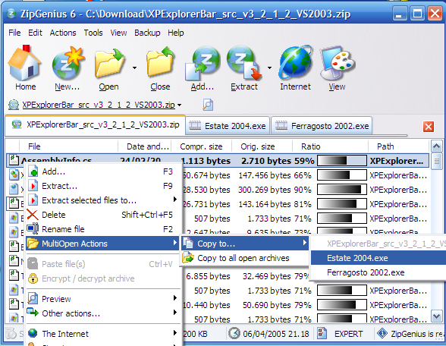Click the magnifier preview icon below toolbar
Viewport: 446px width, 346px height.
click(x=208, y=105)
